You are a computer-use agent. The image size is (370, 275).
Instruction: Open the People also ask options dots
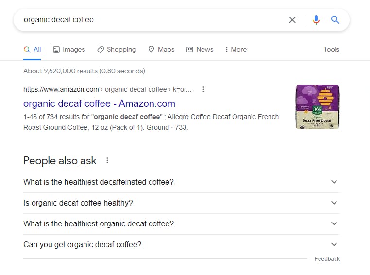click(107, 161)
